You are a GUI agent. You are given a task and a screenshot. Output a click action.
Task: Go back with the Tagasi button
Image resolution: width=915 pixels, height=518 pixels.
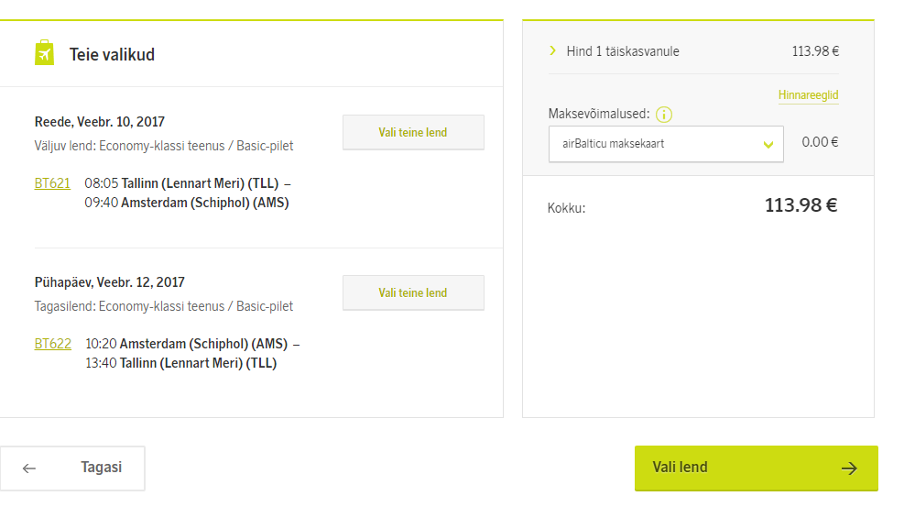[72, 468]
